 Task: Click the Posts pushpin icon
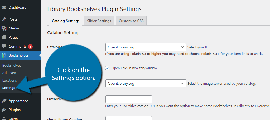pyautogui.click(x=4, y=19)
